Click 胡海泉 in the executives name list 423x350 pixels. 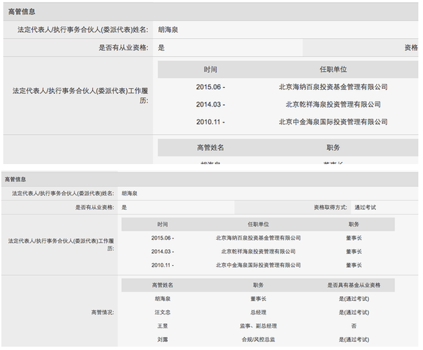click(x=162, y=299)
